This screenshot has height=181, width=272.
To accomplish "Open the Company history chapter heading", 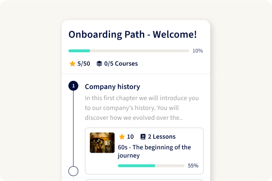I will coord(113,87).
